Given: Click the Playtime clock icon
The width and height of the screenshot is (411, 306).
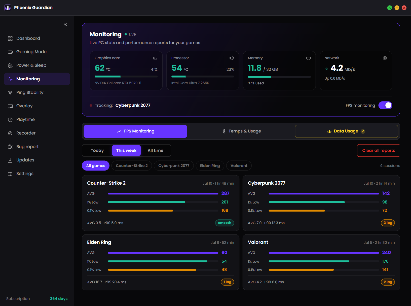Looking at the screenshot, I should pyautogui.click(x=10, y=120).
